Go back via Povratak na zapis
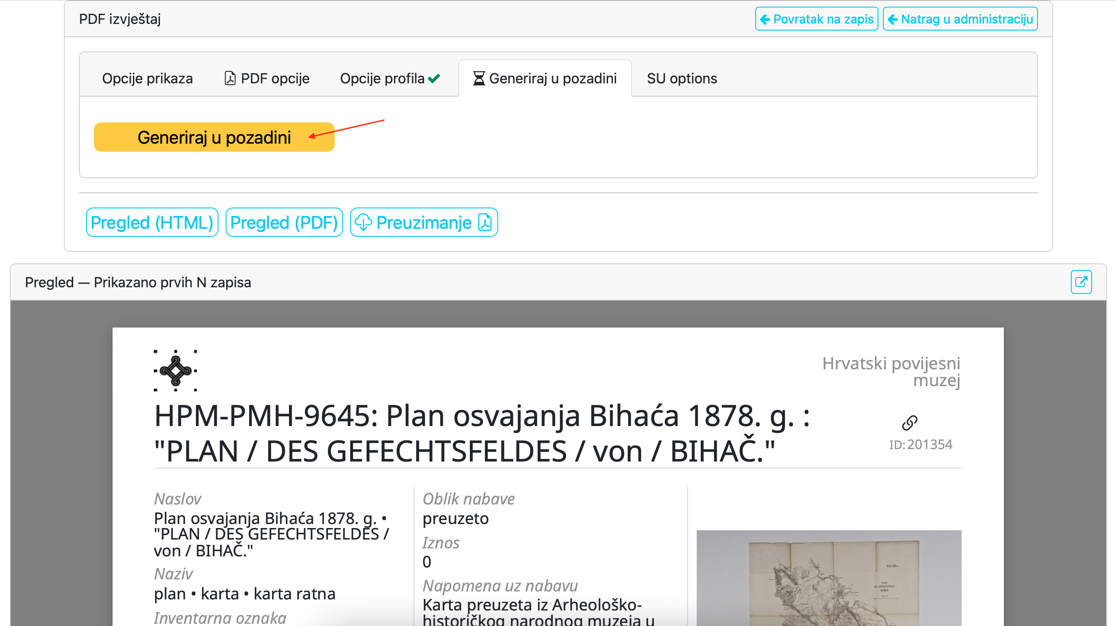This screenshot has height=626, width=1116. (x=816, y=19)
